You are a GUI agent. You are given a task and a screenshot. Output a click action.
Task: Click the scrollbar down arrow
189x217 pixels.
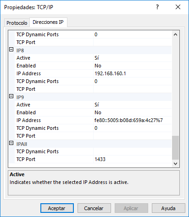click(175, 163)
